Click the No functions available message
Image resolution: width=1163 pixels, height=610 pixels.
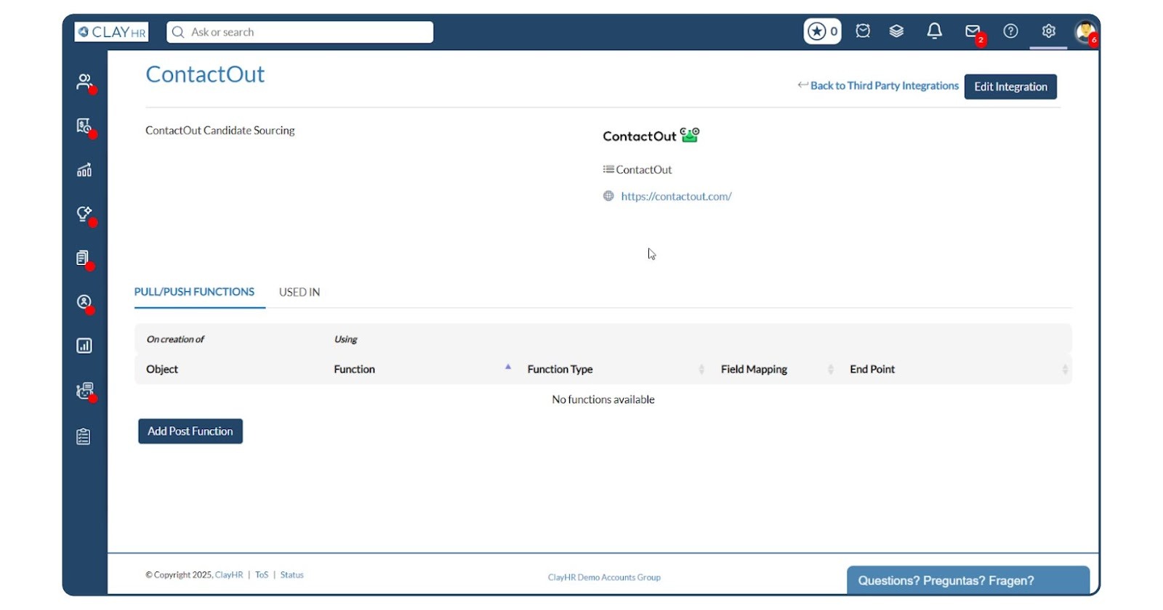click(x=603, y=399)
